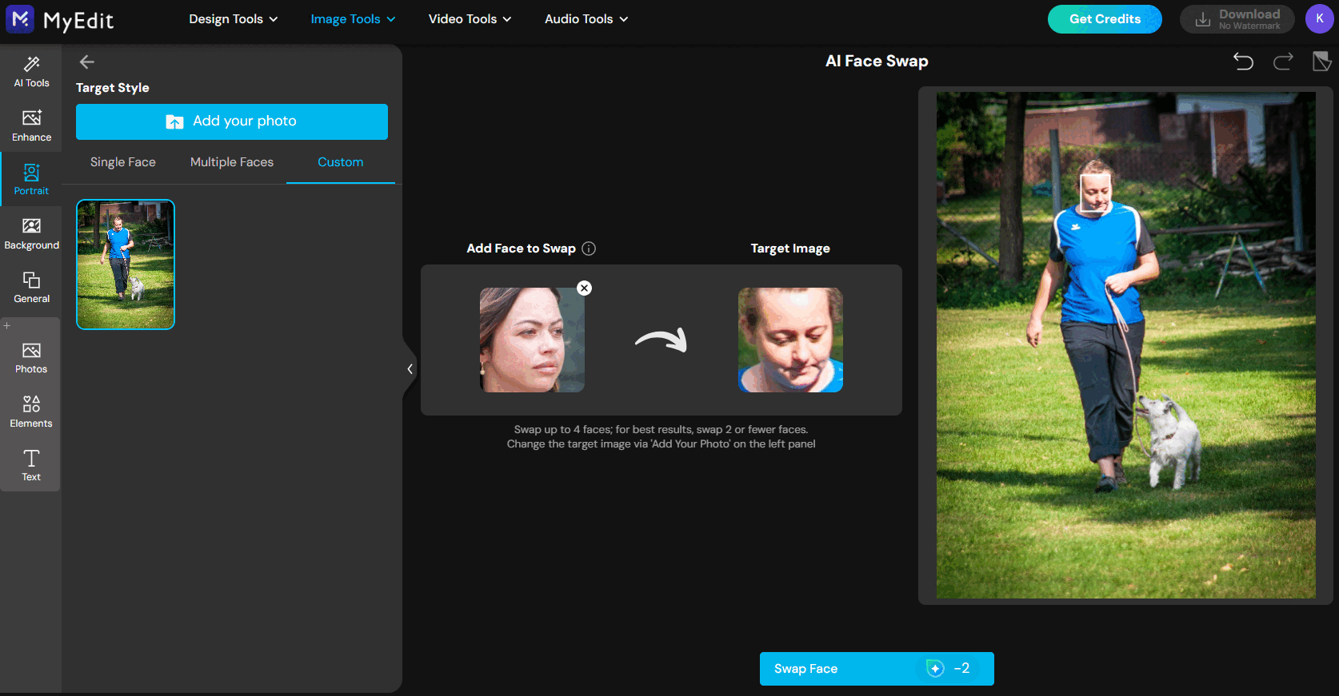Image resolution: width=1339 pixels, height=696 pixels.
Task: Expand the Design Tools dropdown menu
Action: (233, 19)
